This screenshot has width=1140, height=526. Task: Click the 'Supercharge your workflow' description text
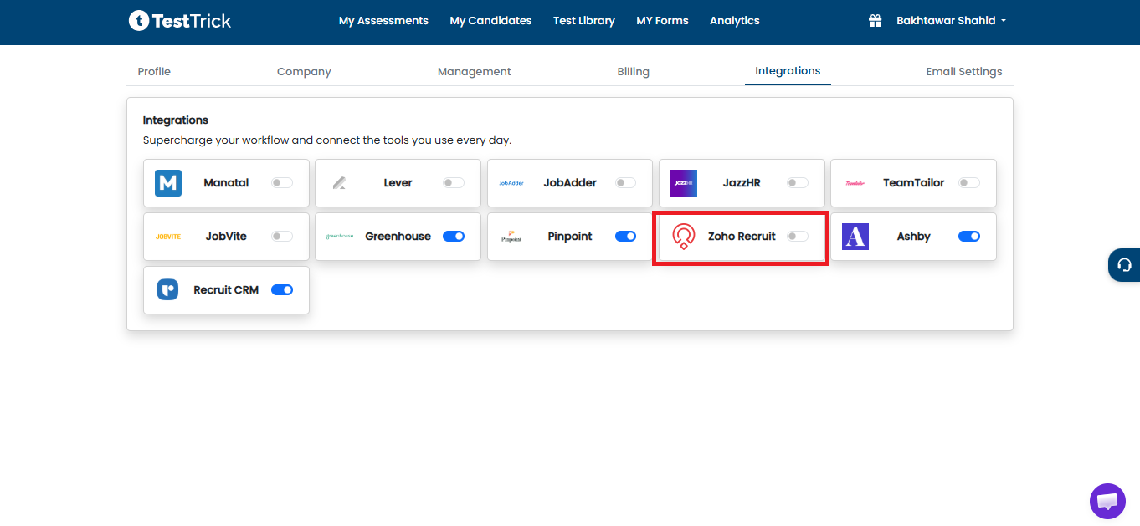(327, 140)
